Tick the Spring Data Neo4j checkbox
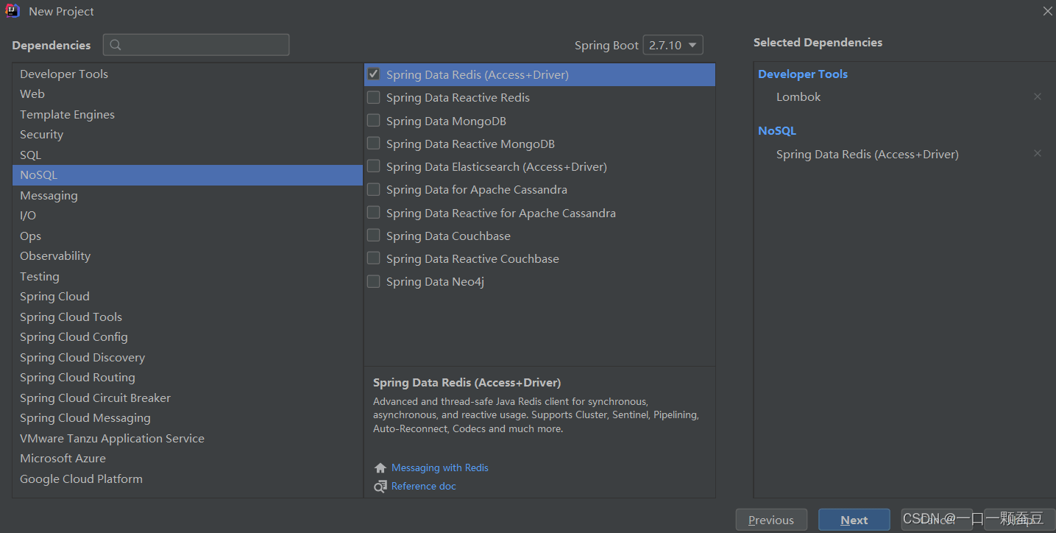 pyautogui.click(x=373, y=281)
